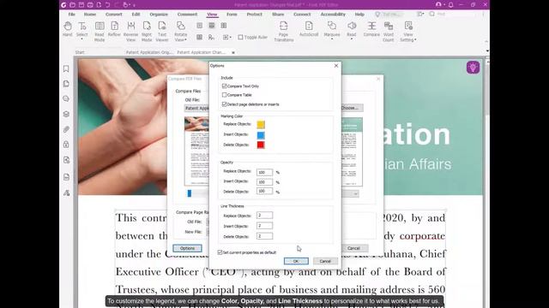549x308 pixels.
Task: Open the Security lock panel in sidebar
Action: coord(66,145)
